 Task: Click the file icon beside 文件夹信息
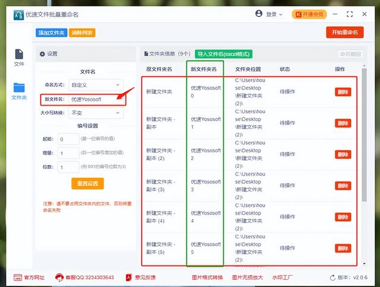[x=146, y=54]
